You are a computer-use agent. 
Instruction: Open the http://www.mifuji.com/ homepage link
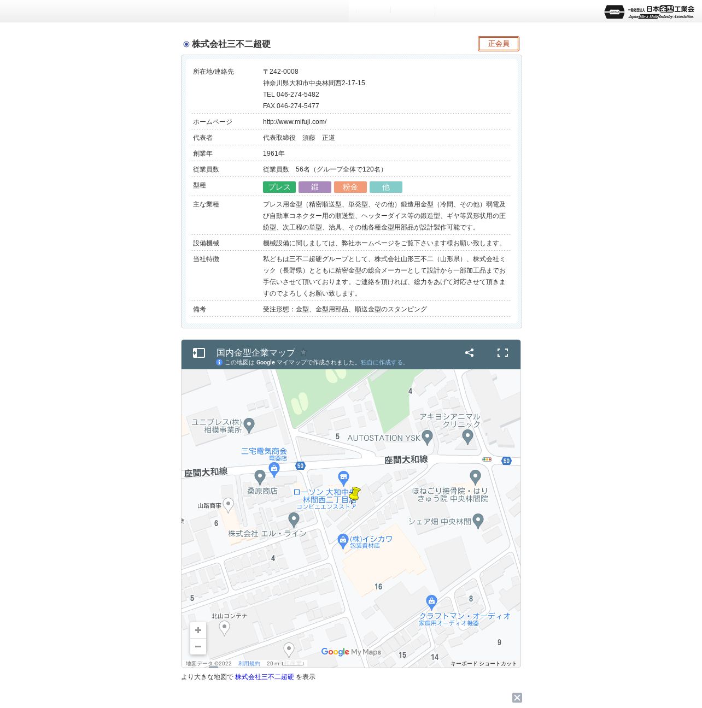coord(295,122)
